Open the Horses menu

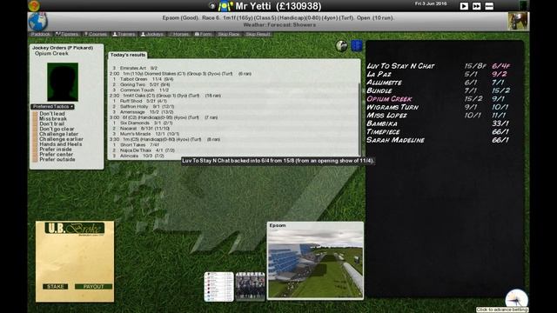(x=179, y=34)
